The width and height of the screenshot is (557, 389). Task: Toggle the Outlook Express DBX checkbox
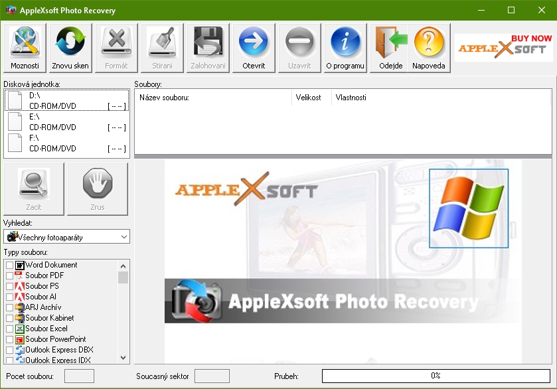[9, 350]
